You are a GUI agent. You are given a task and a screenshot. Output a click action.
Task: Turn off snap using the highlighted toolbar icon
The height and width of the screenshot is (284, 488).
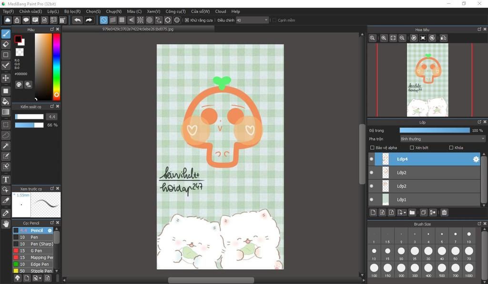point(103,20)
